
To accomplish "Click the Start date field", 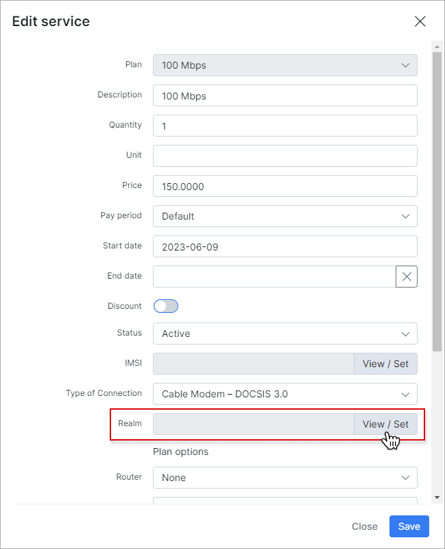I will [285, 246].
